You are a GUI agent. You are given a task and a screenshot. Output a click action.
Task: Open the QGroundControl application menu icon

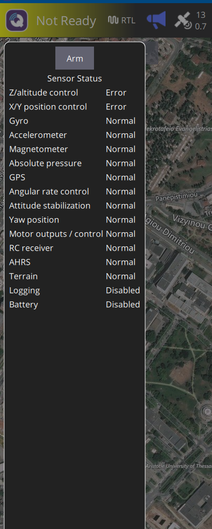pos(17,20)
